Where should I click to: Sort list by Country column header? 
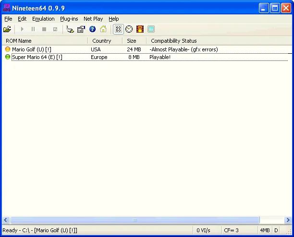pos(101,41)
